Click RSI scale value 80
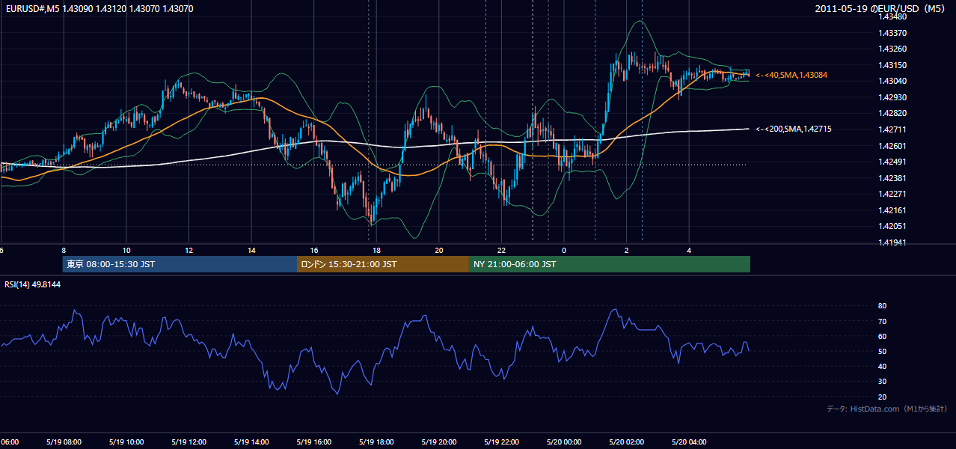This screenshot has height=449, width=956. coord(883,306)
